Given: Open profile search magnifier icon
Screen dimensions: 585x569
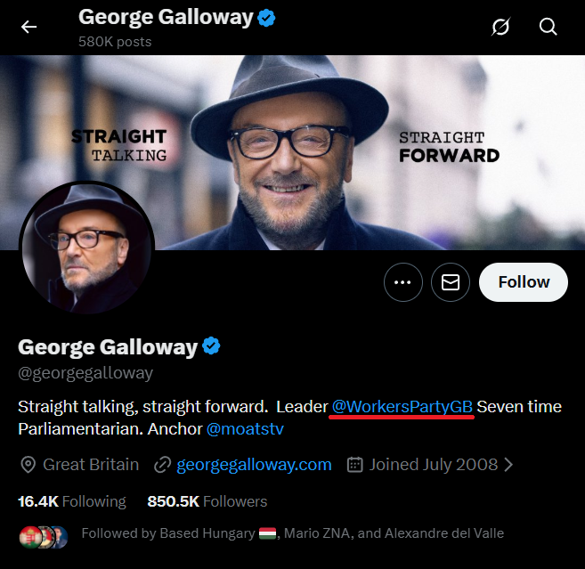Looking at the screenshot, I should pos(548,27).
